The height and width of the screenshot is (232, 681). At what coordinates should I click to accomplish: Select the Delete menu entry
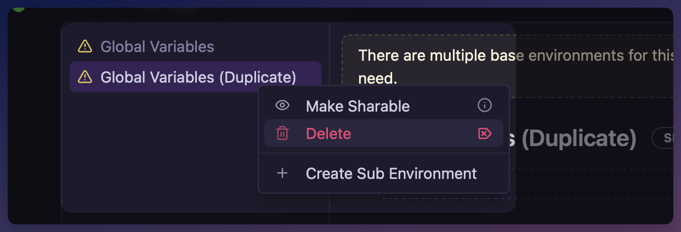click(328, 134)
